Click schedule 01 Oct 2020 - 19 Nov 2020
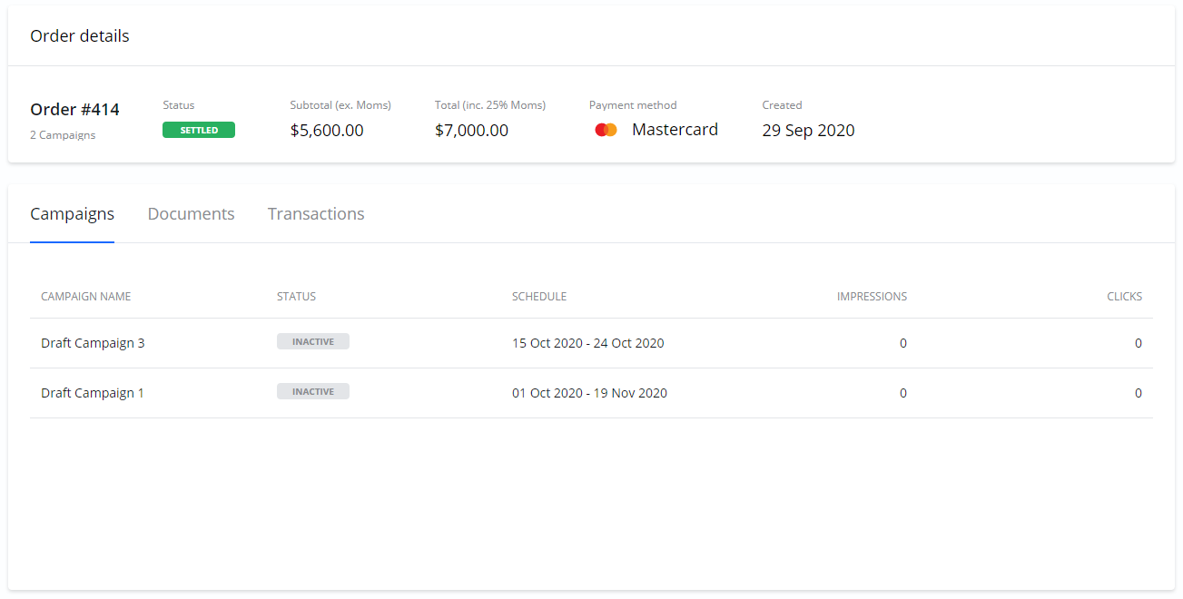Screen dimensions: 1183x599 [x=589, y=393]
